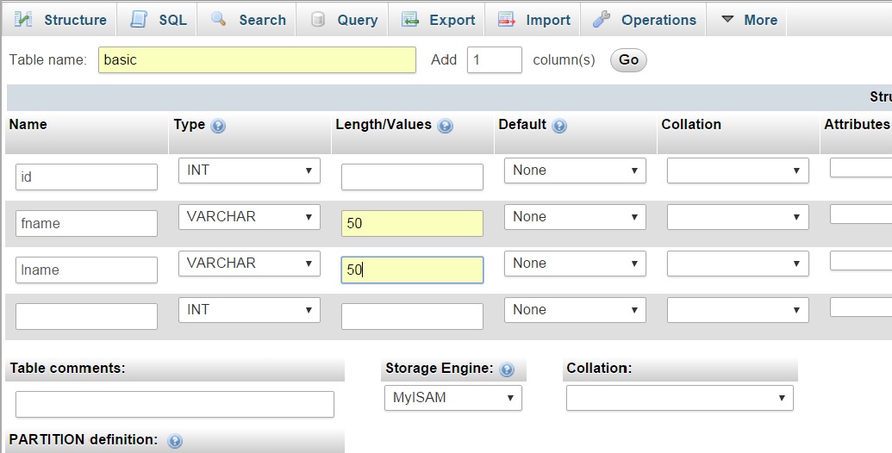Expand the More menu

pos(747,19)
